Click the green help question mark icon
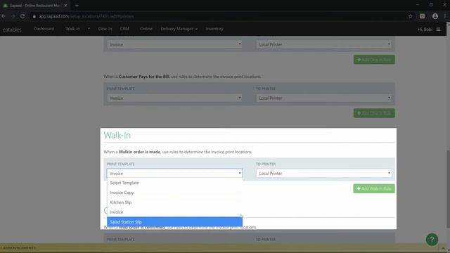The width and height of the screenshot is (450, 253). click(432, 240)
